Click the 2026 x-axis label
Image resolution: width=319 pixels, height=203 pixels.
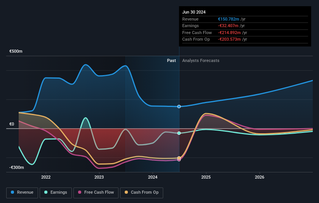[260, 177]
